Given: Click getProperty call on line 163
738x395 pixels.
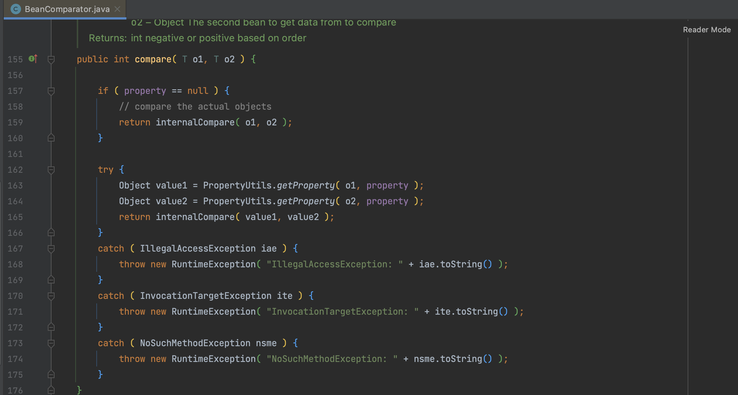Looking at the screenshot, I should point(306,185).
